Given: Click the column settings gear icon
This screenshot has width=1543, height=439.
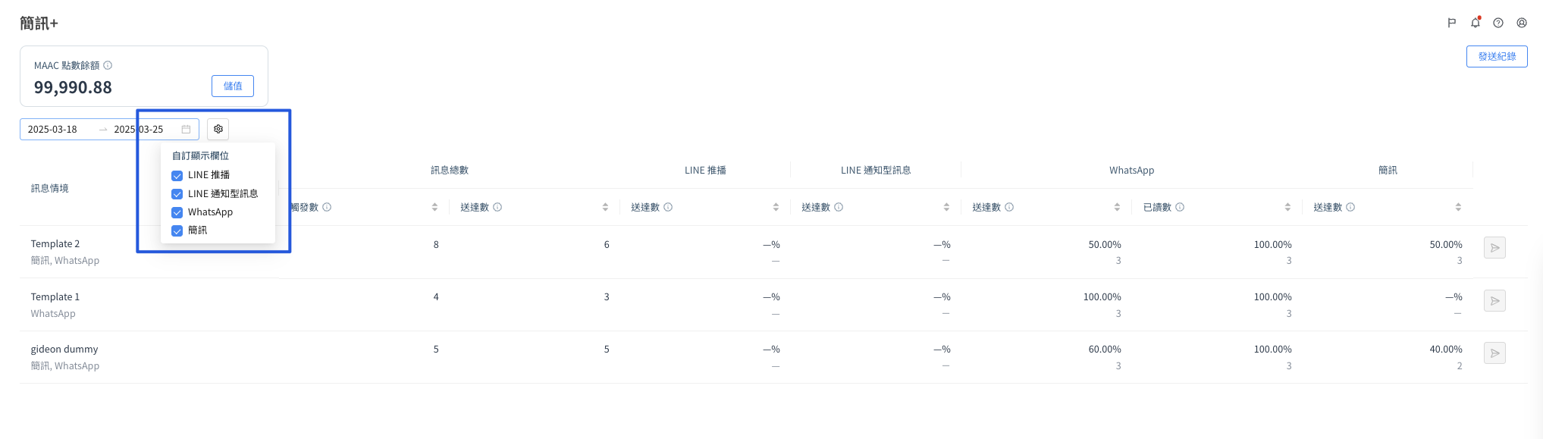Looking at the screenshot, I should coord(218,129).
